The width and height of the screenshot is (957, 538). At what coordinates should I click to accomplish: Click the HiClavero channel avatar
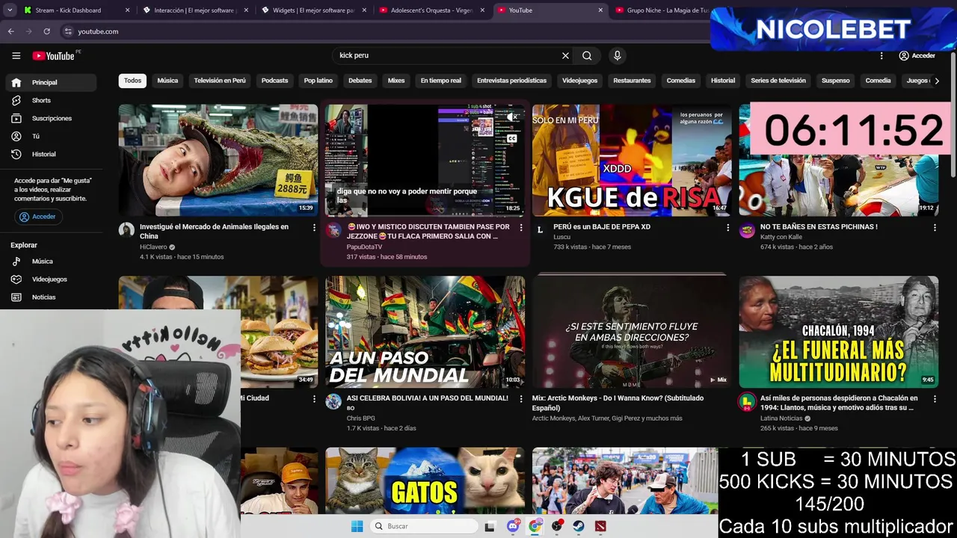click(x=126, y=230)
